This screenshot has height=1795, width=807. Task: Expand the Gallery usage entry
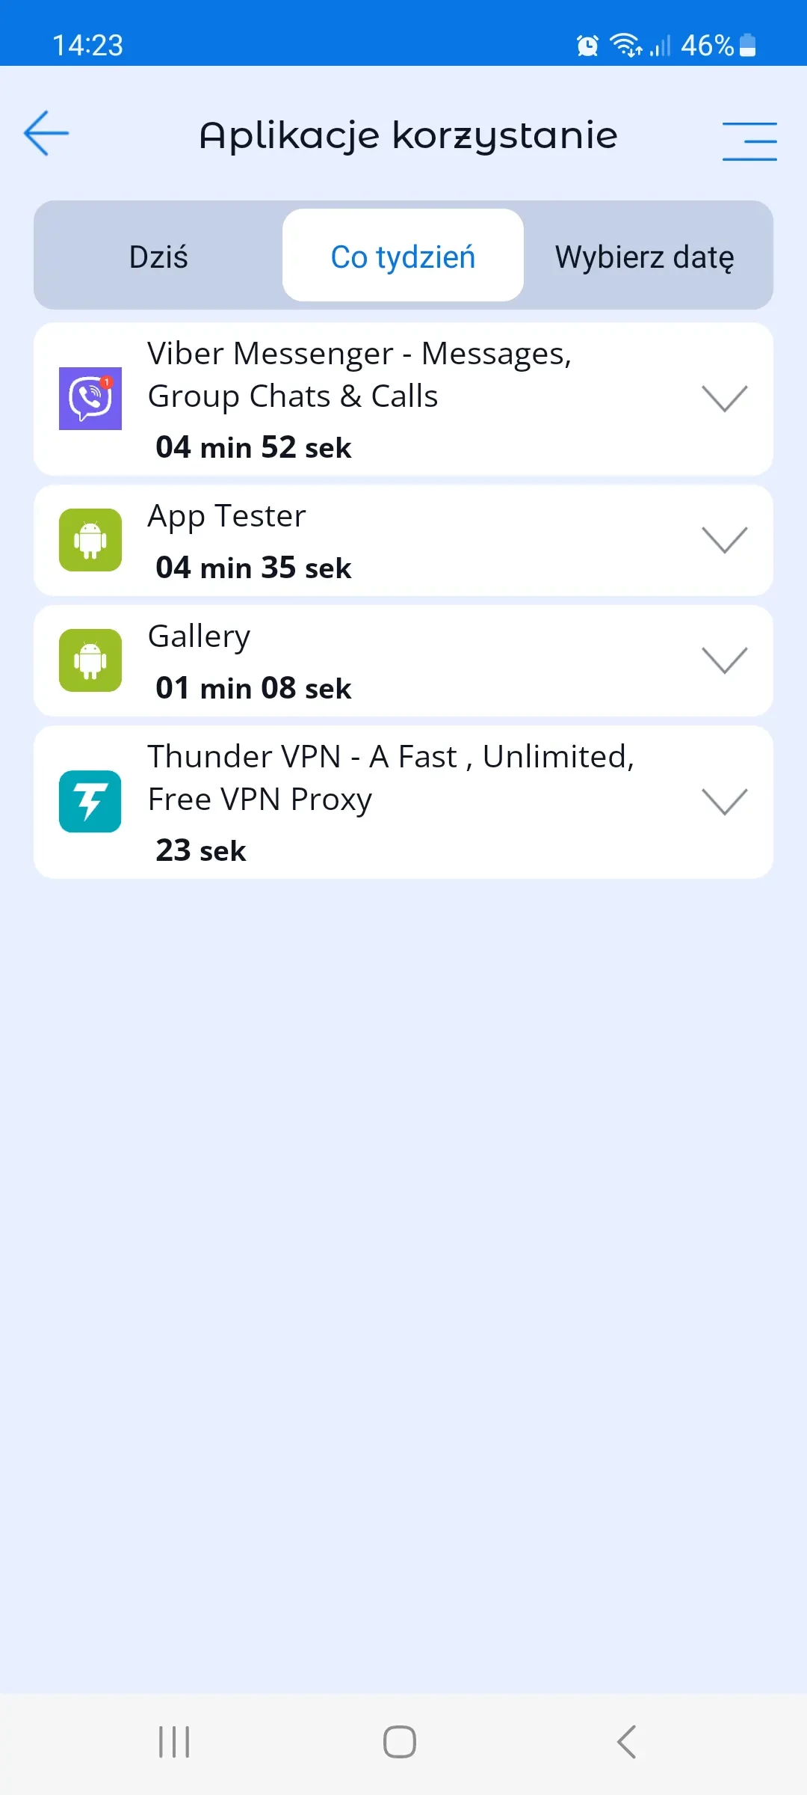(725, 660)
